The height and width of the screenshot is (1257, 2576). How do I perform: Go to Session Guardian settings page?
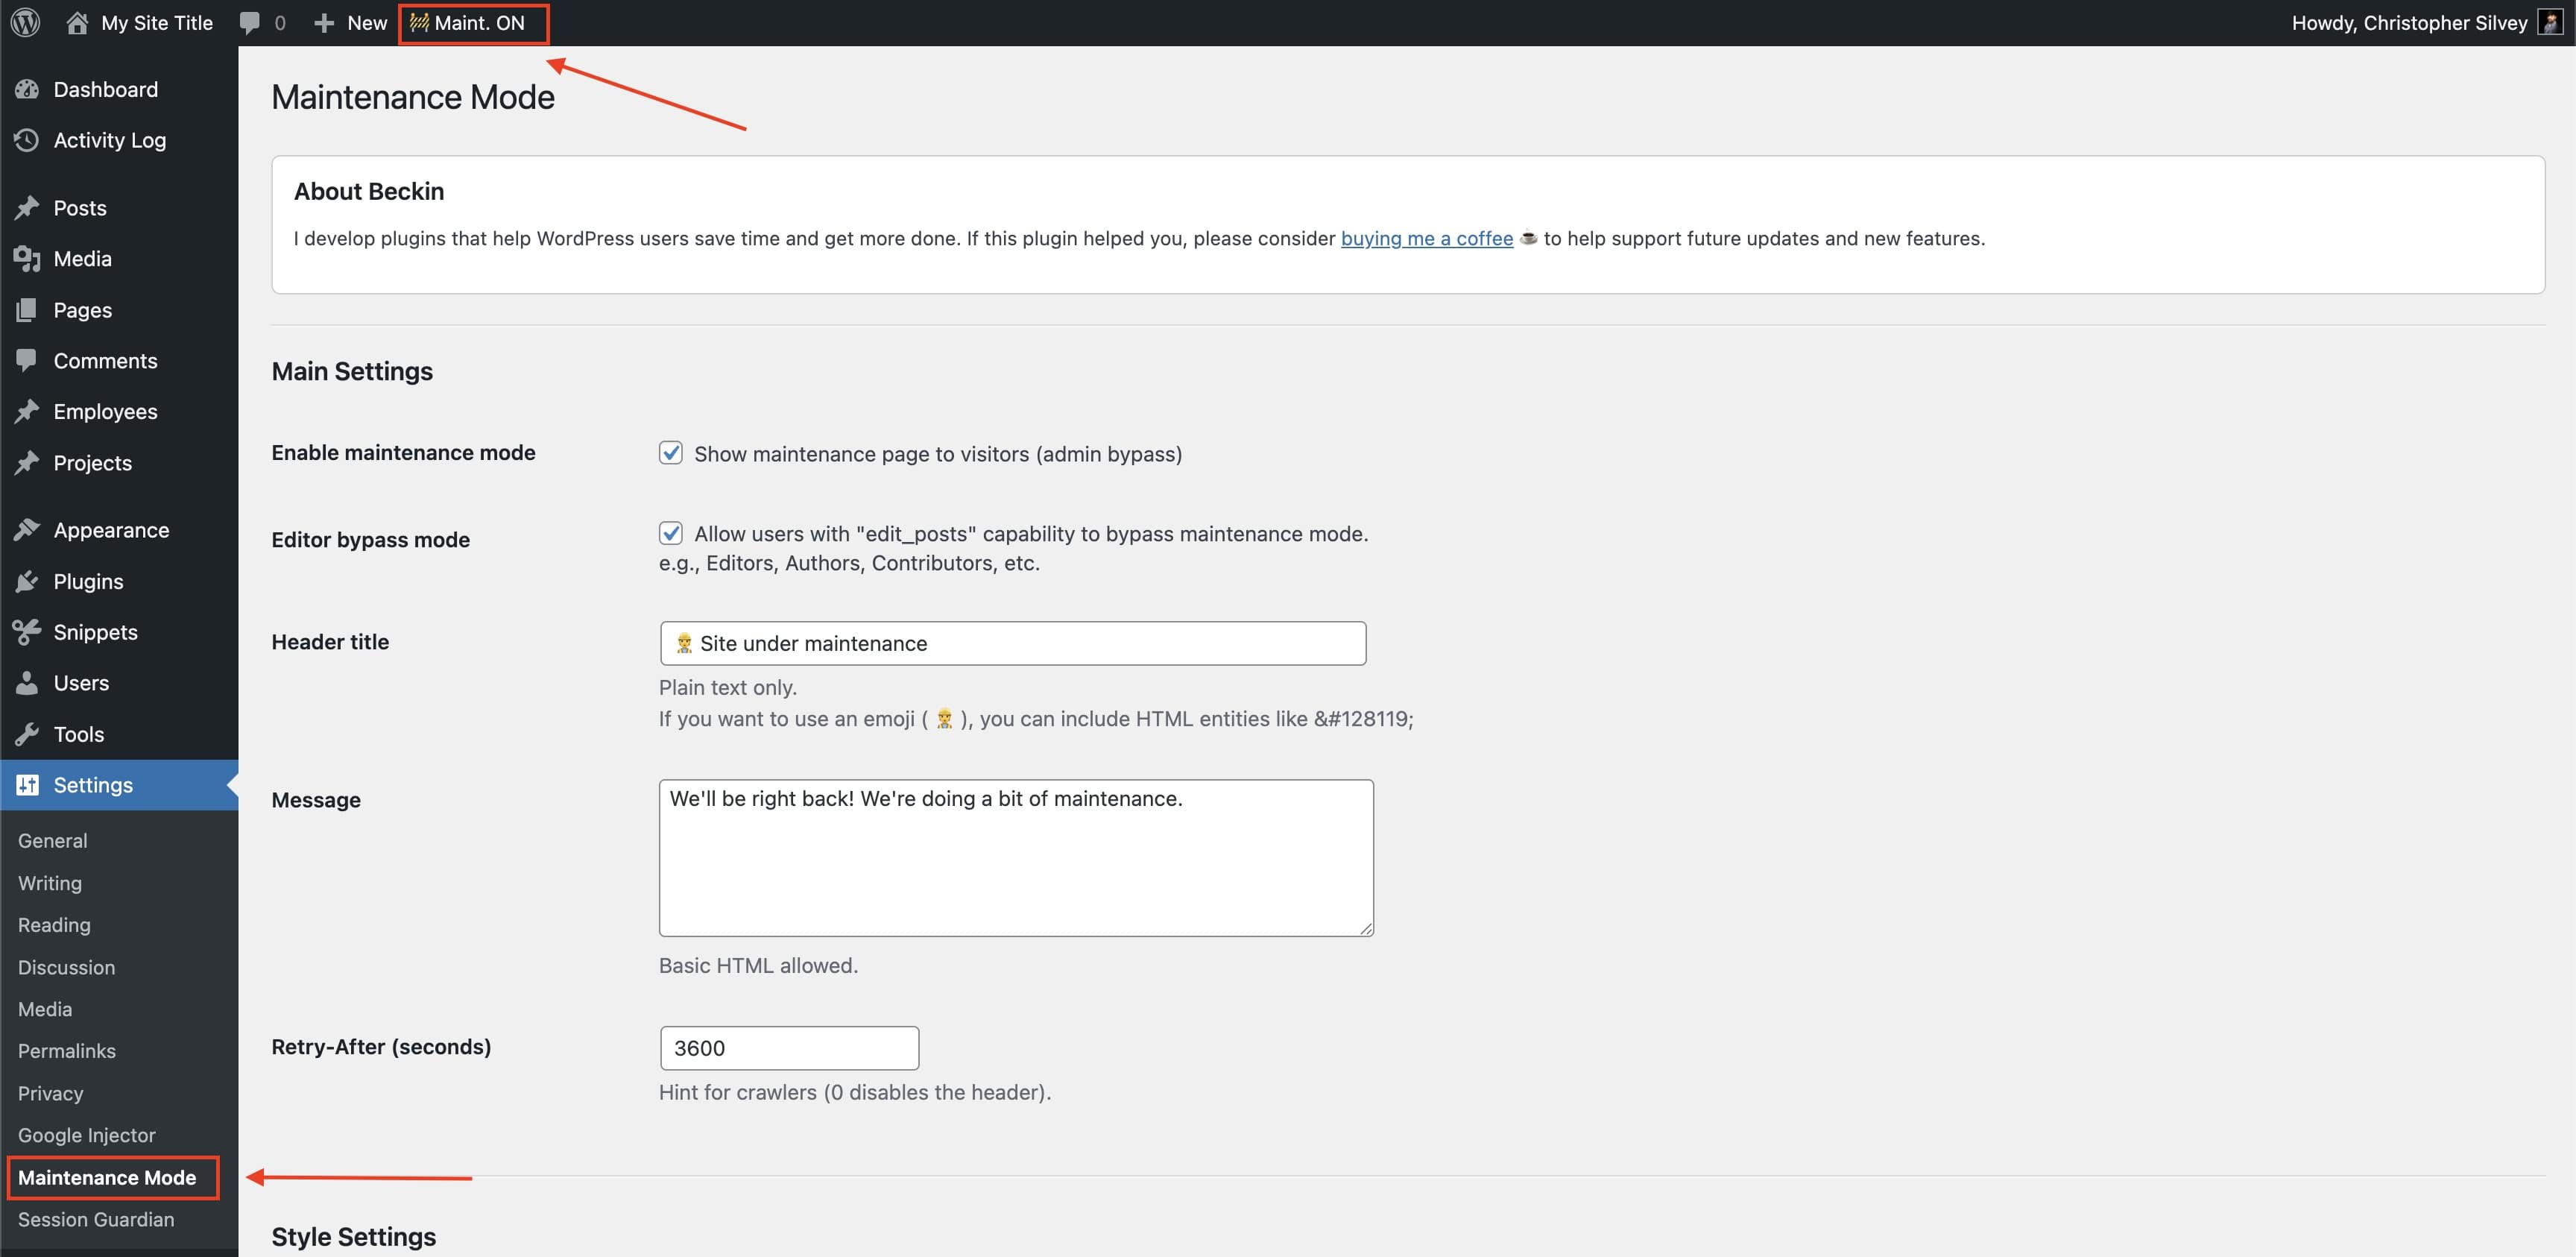(x=96, y=1219)
